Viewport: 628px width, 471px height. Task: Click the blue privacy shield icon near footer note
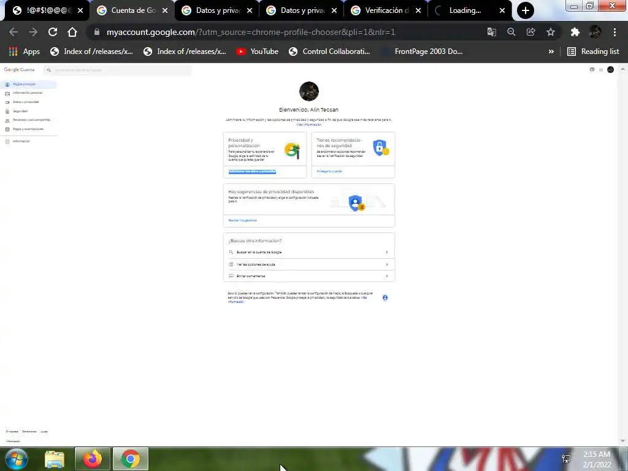point(385,297)
